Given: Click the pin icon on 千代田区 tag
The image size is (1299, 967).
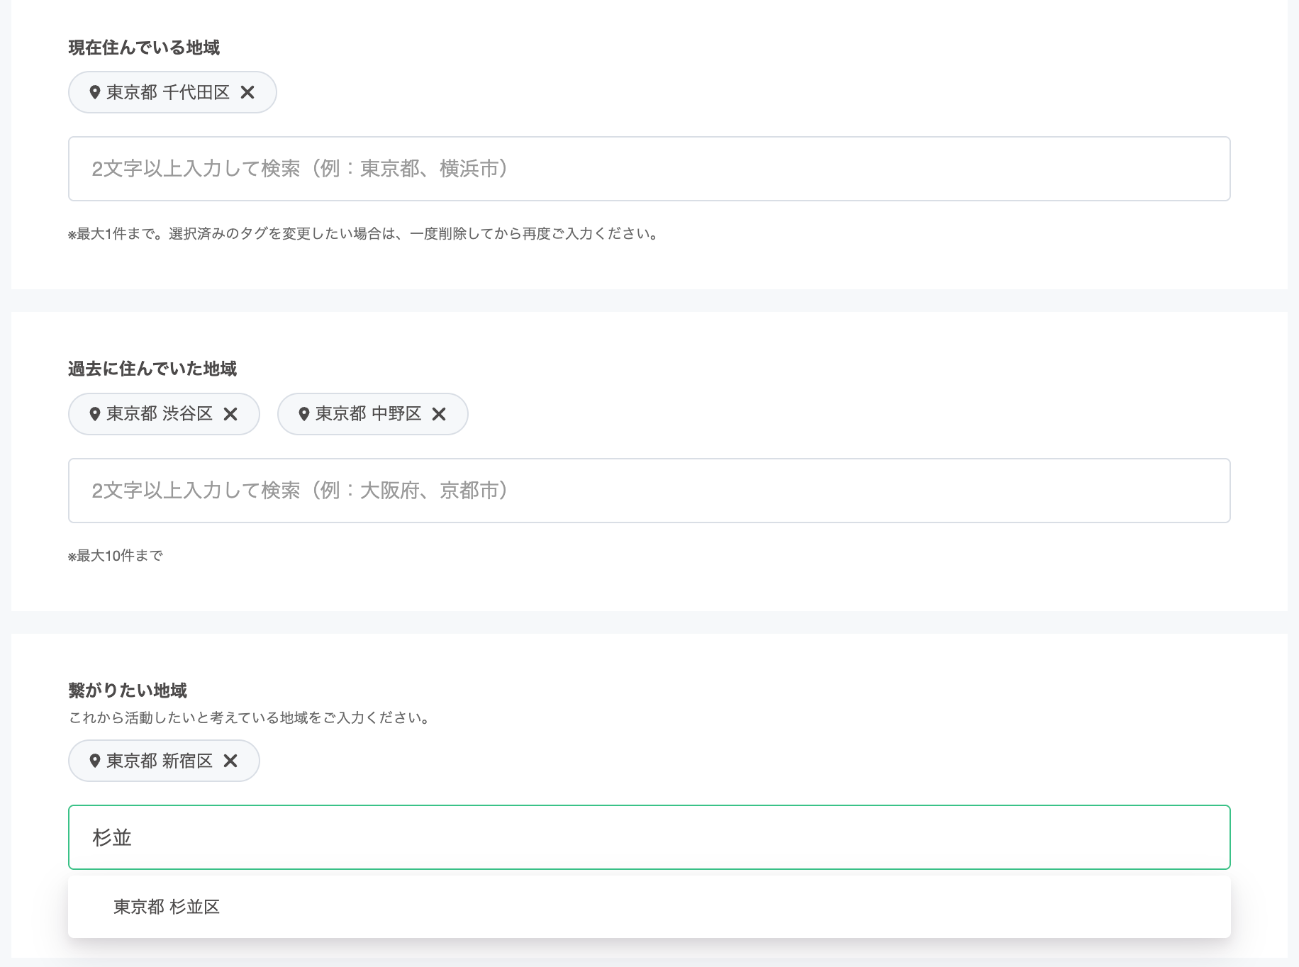Looking at the screenshot, I should pos(94,92).
